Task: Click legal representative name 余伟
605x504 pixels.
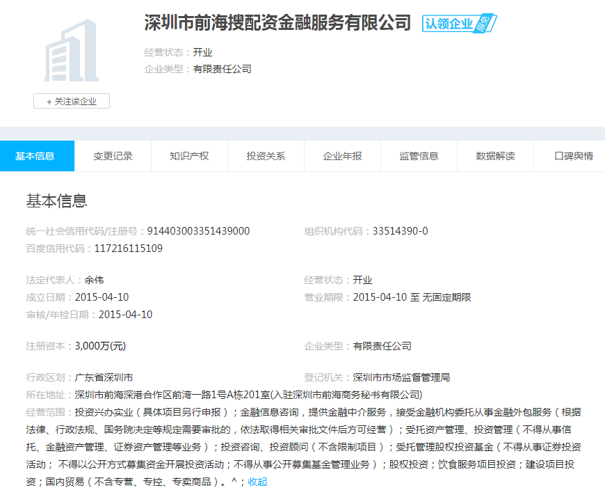Action: [94, 280]
